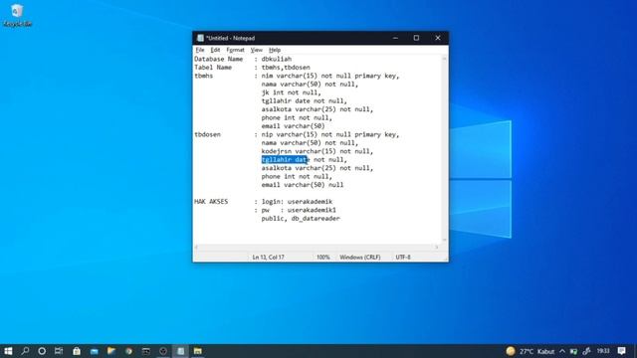637x358 pixels.
Task: Click 'public, db_datareader' line
Action: point(301,219)
